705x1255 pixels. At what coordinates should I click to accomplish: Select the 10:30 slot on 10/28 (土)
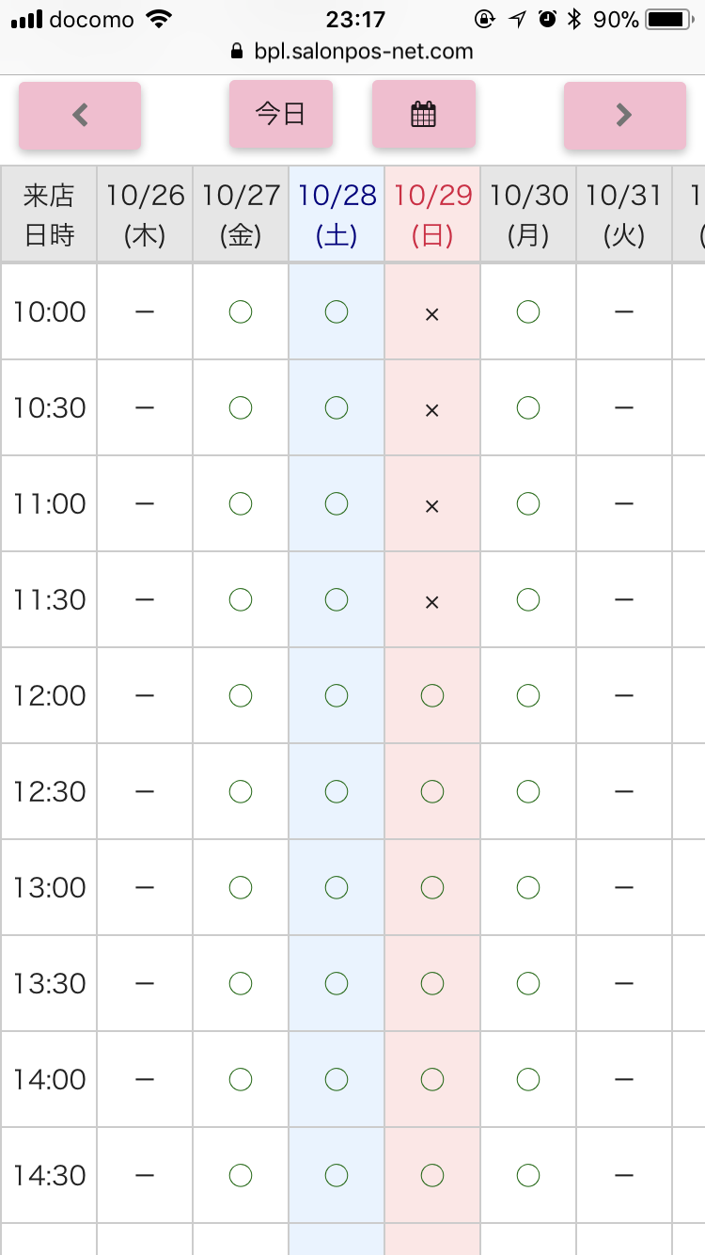(x=337, y=407)
